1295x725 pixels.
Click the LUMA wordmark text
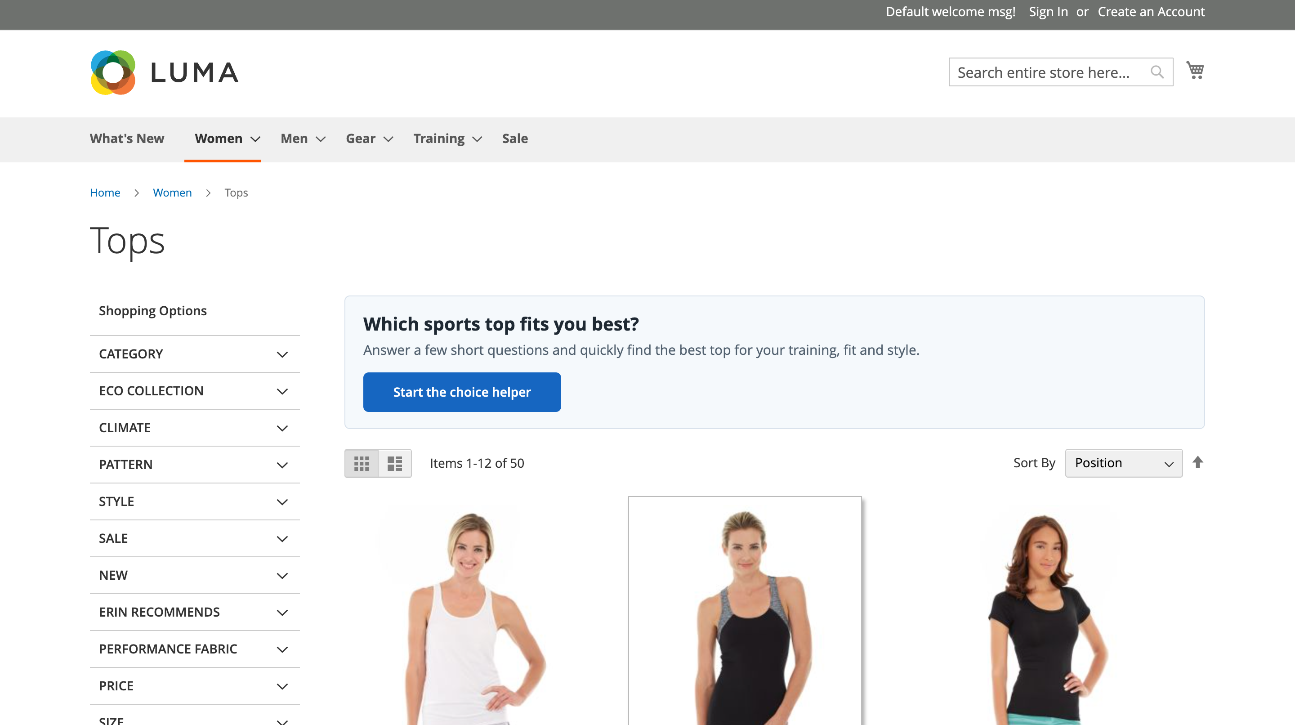tap(195, 72)
